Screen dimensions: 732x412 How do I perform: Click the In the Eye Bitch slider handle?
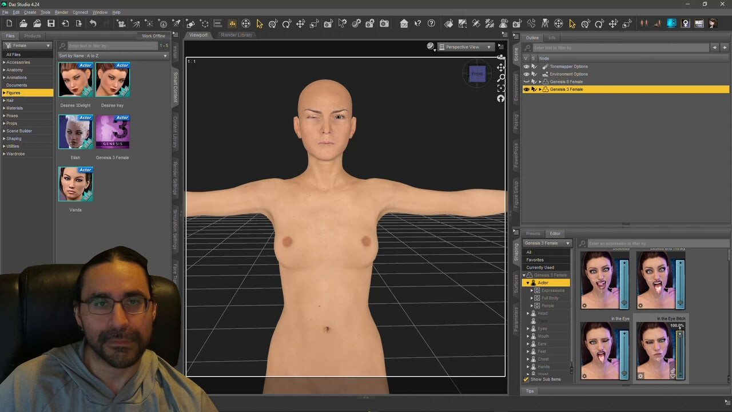(680, 334)
